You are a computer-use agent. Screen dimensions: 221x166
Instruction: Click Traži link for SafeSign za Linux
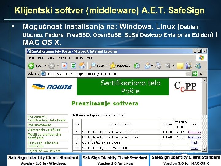coord(195,143)
